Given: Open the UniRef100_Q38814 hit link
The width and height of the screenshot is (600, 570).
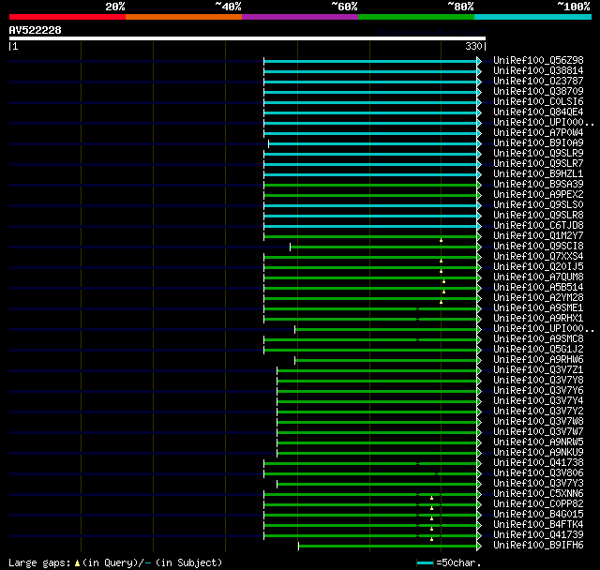Looking at the screenshot, I should coord(537,70).
